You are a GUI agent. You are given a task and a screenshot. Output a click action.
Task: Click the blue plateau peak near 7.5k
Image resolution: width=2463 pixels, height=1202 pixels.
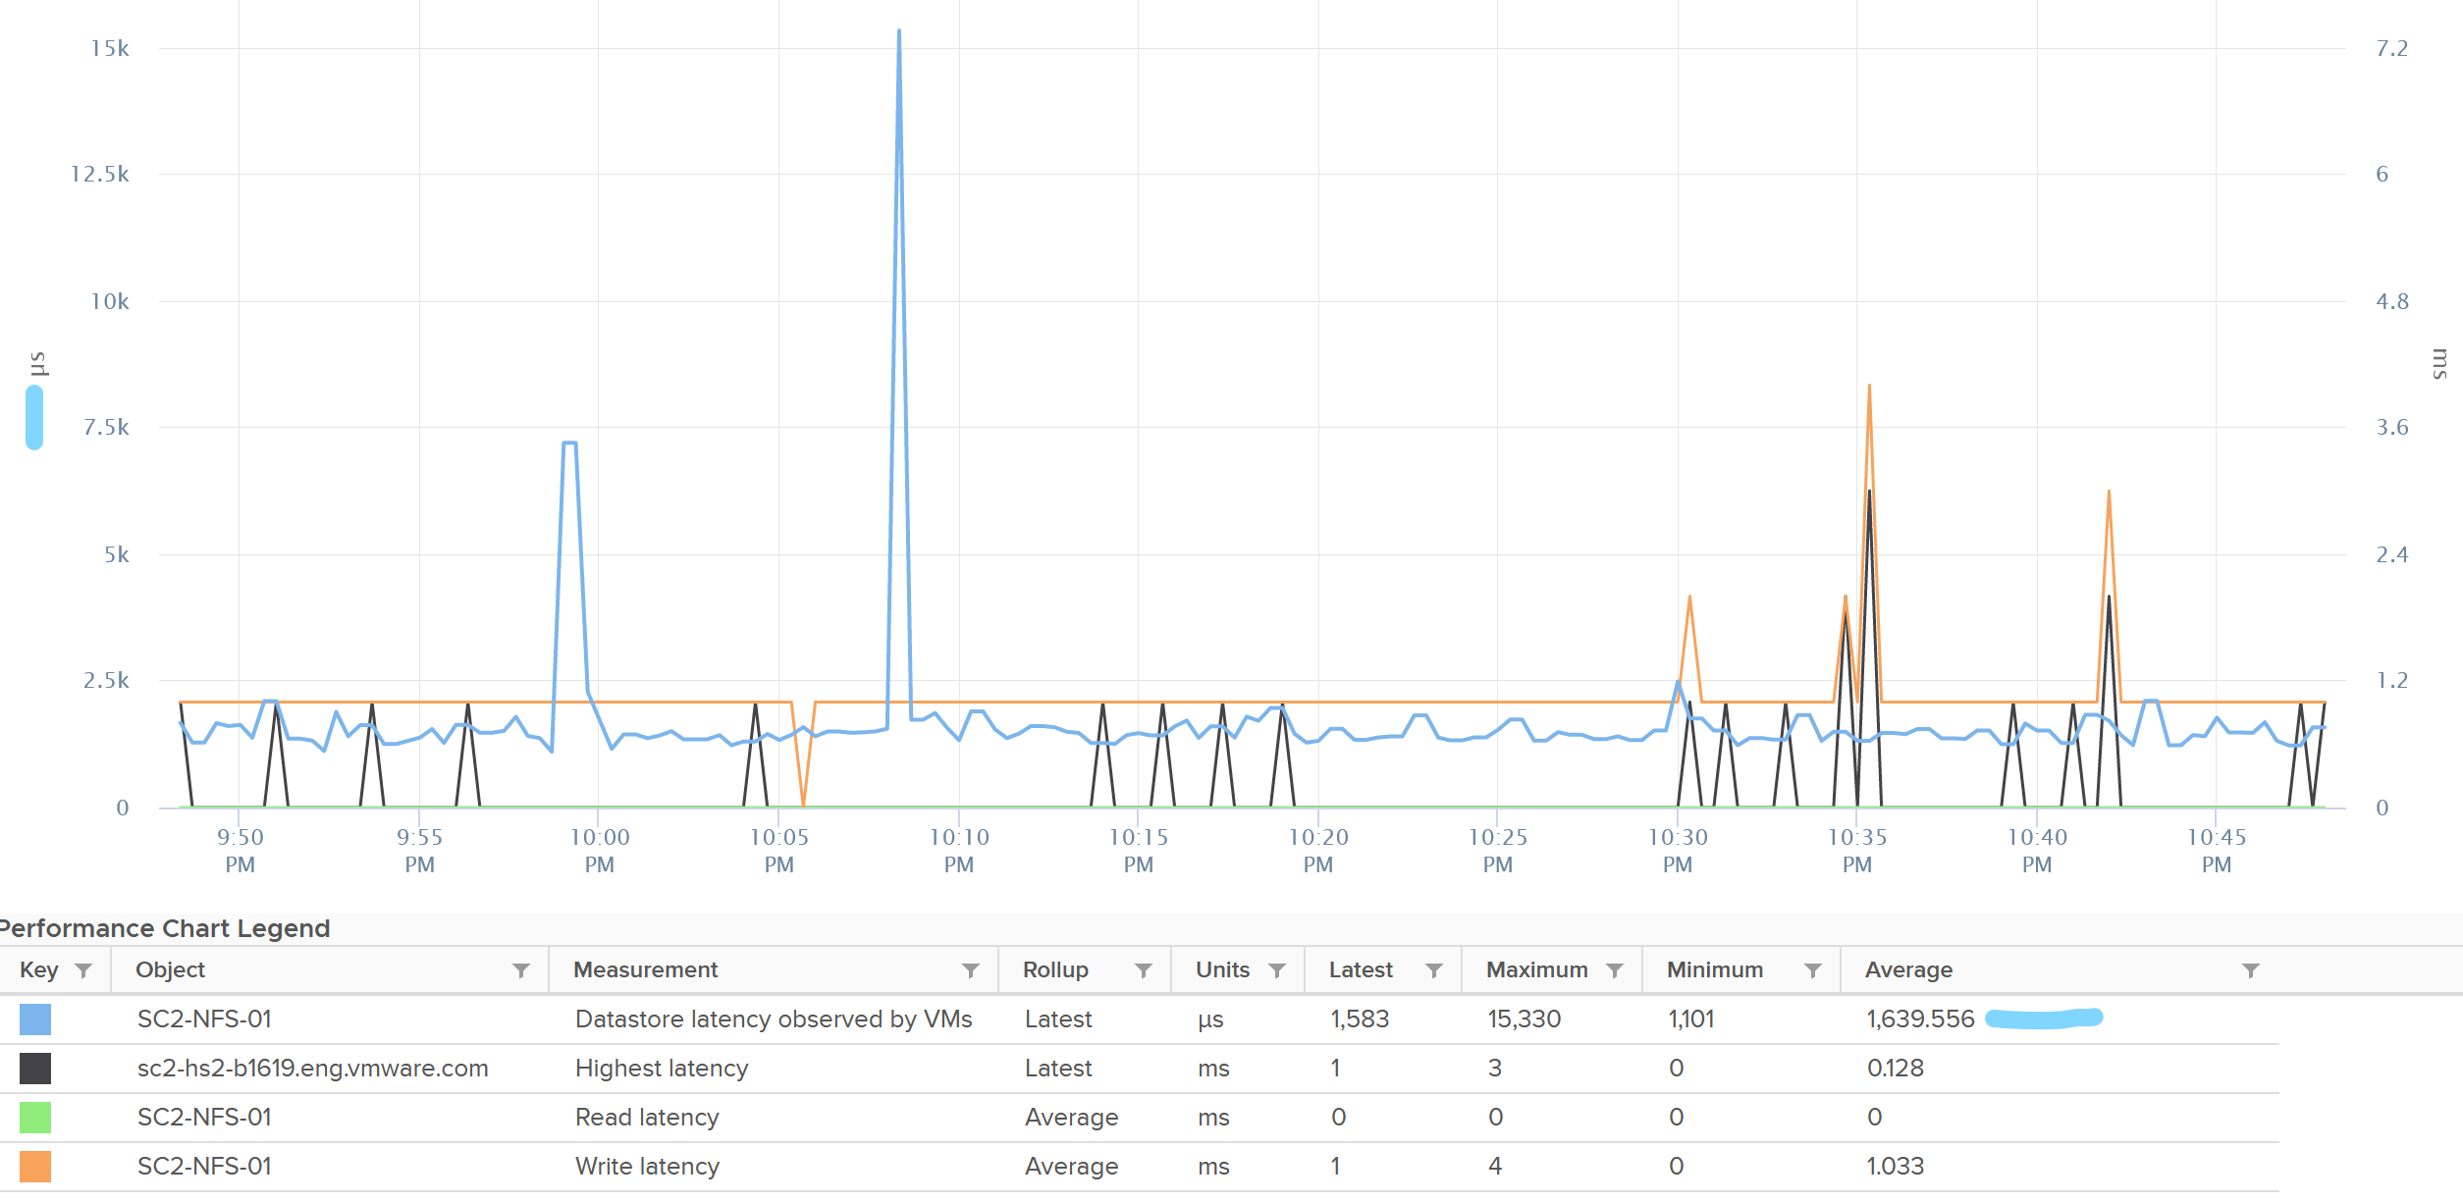click(569, 444)
